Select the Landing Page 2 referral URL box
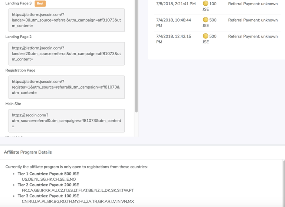The image size is (285, 207). pos(66,53)
